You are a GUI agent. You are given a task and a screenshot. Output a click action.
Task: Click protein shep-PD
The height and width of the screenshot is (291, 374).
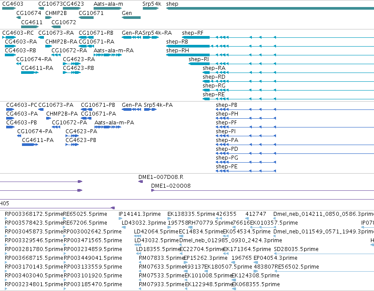point(227,149)
